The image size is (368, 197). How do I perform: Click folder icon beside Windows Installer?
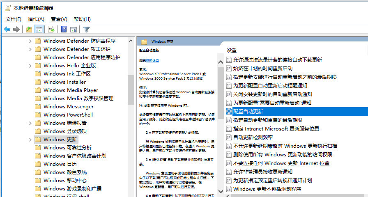coord(38,82)
